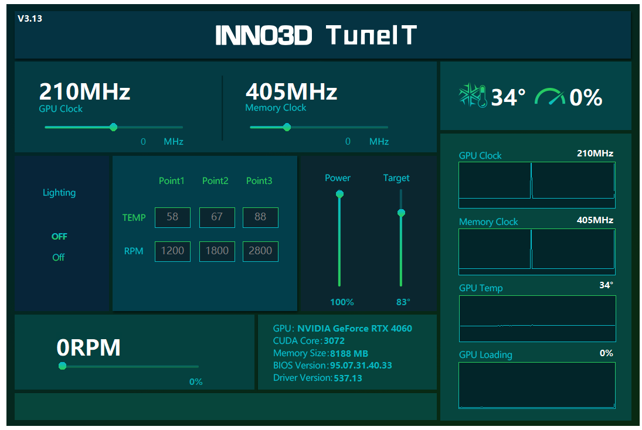The image size is (642, 430).
Task: Click the green gauge load icon
Action: point(550,97)
